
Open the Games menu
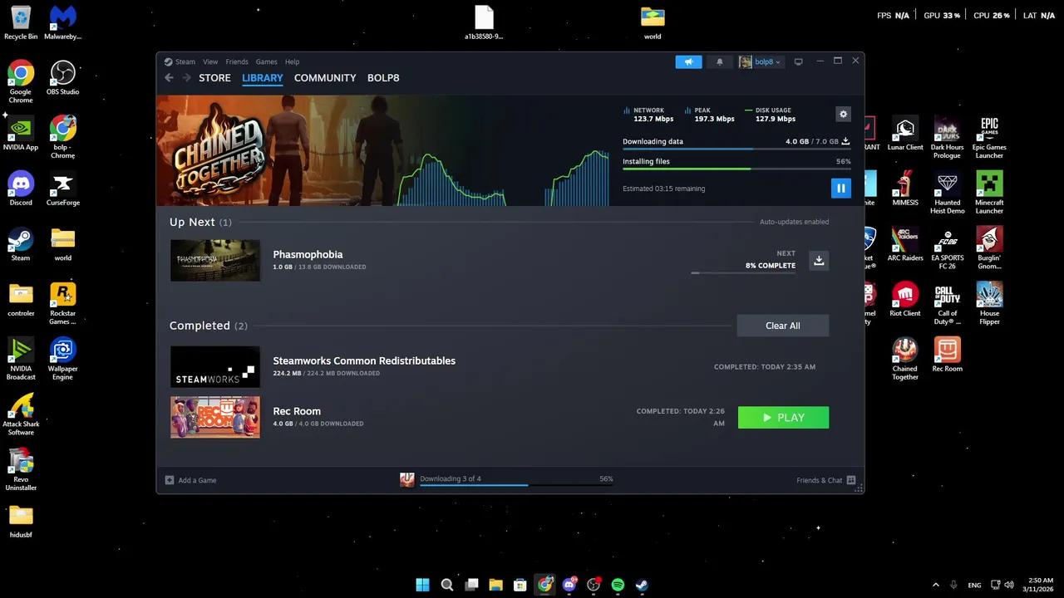coord(266,61)
